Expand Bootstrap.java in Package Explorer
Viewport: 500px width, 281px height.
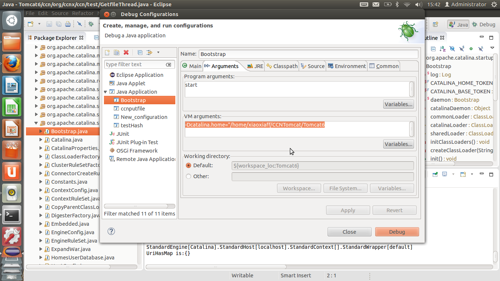tap(41, 131)
